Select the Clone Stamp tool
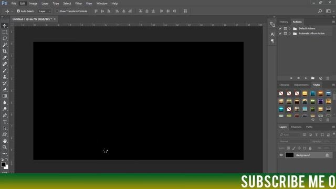This screenshot has height=189, width=336. tap(5, 77)
